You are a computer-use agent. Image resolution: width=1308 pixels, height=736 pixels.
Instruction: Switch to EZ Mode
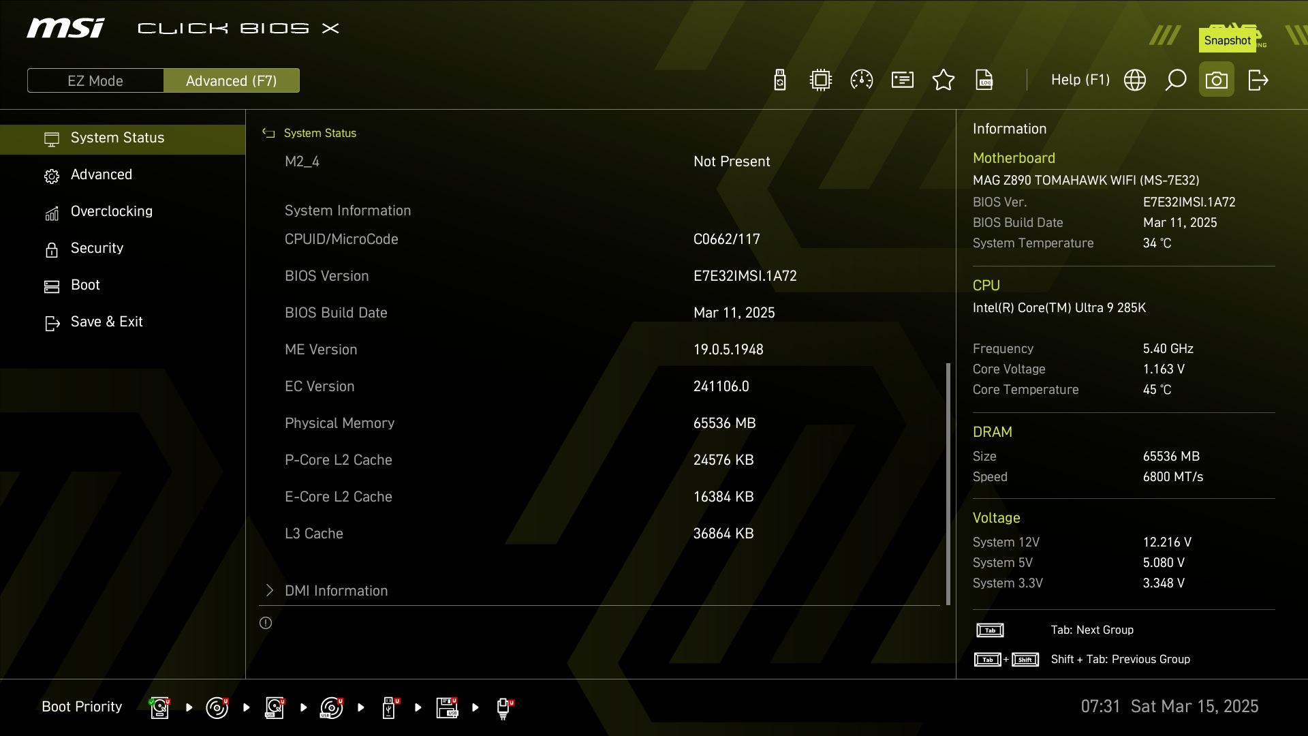coord(95,80)
